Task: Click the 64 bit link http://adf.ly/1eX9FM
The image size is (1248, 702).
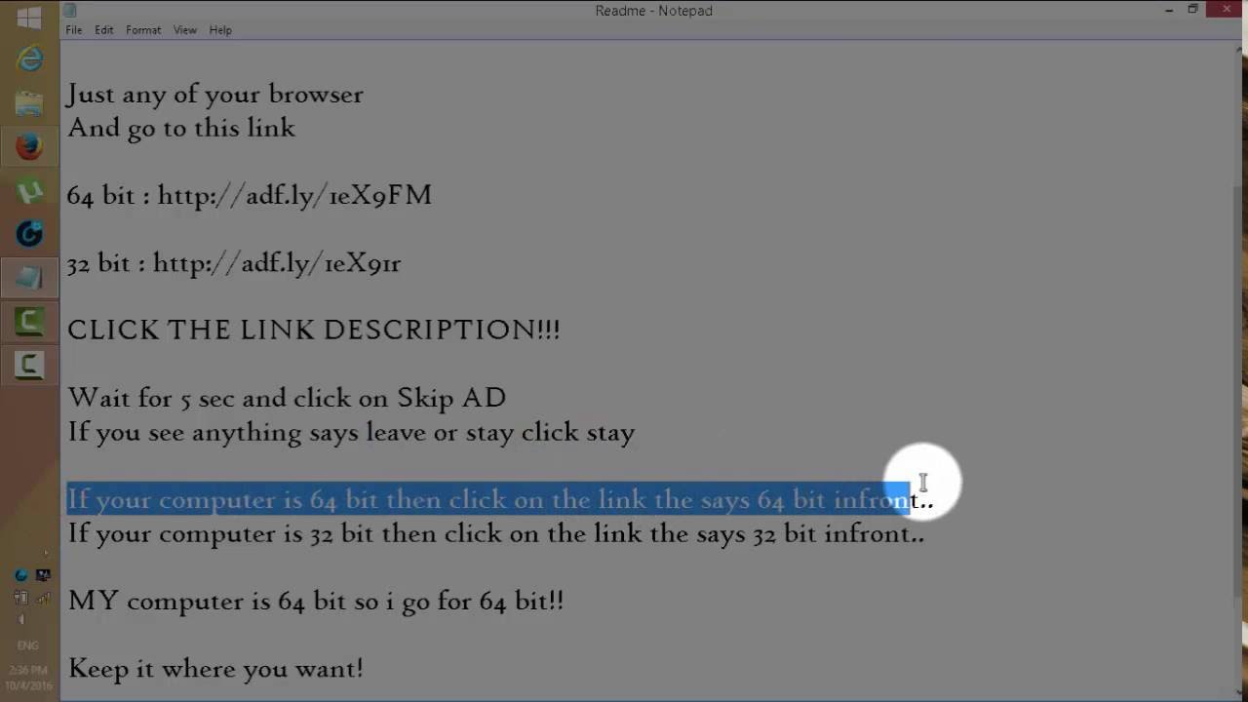Action: 294,195
